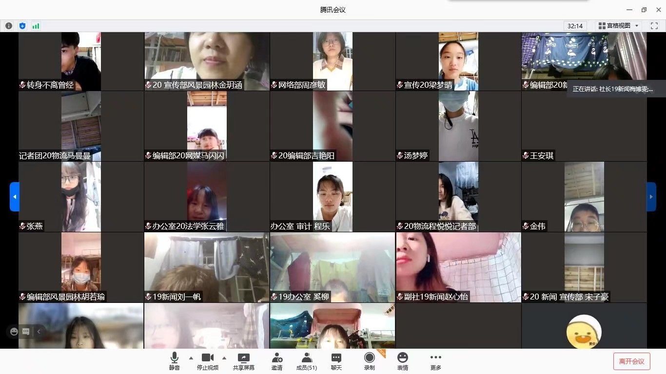The height and width of the screenshot is (374, 666).
Task: Click name label 宣传20梁梦晴
Action: tap(428, 85)
